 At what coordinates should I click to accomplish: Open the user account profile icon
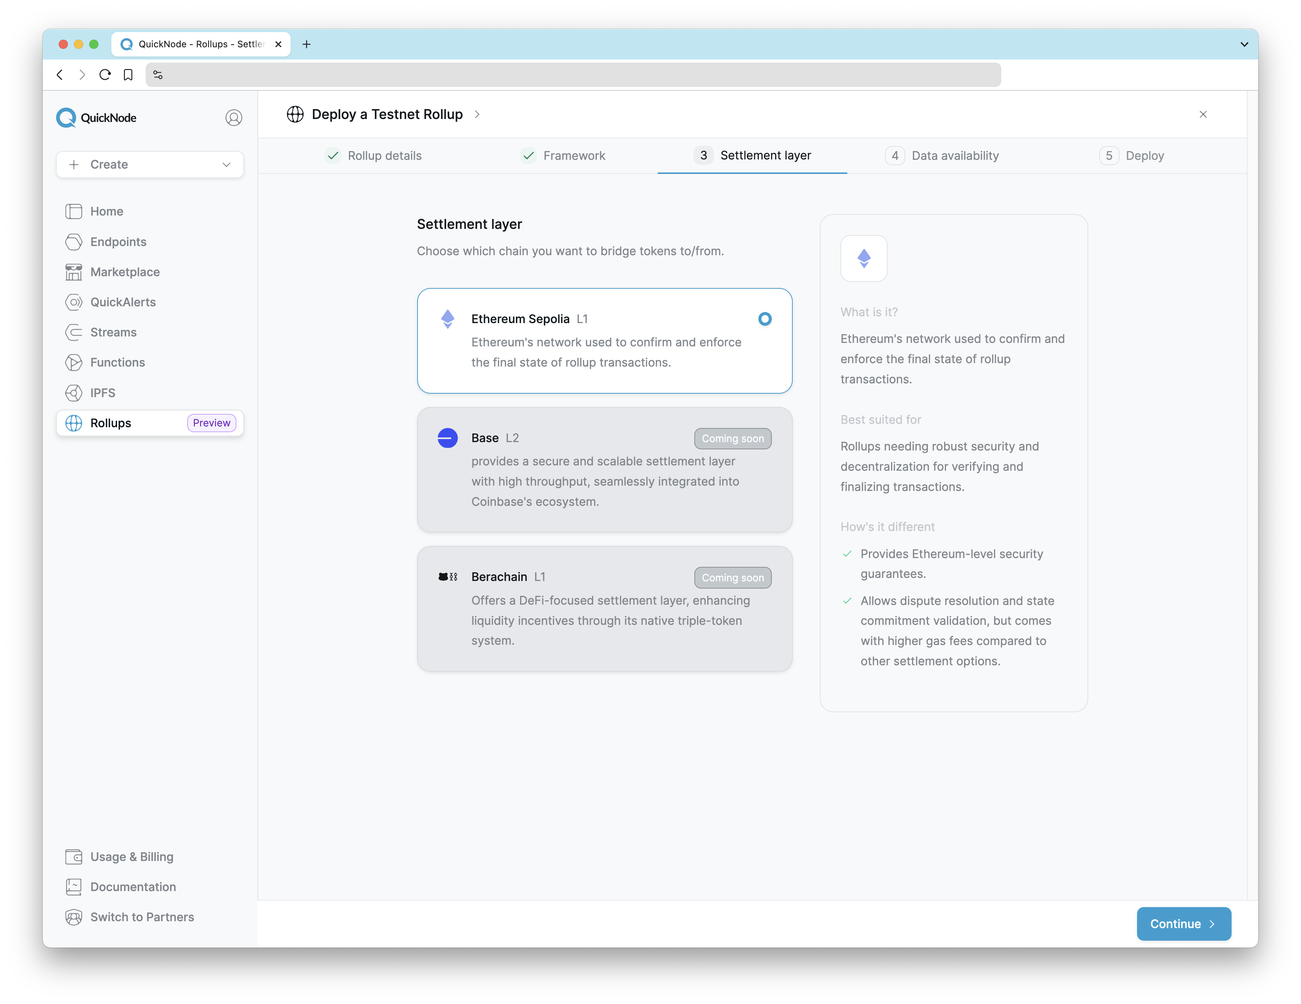point(233,117)
